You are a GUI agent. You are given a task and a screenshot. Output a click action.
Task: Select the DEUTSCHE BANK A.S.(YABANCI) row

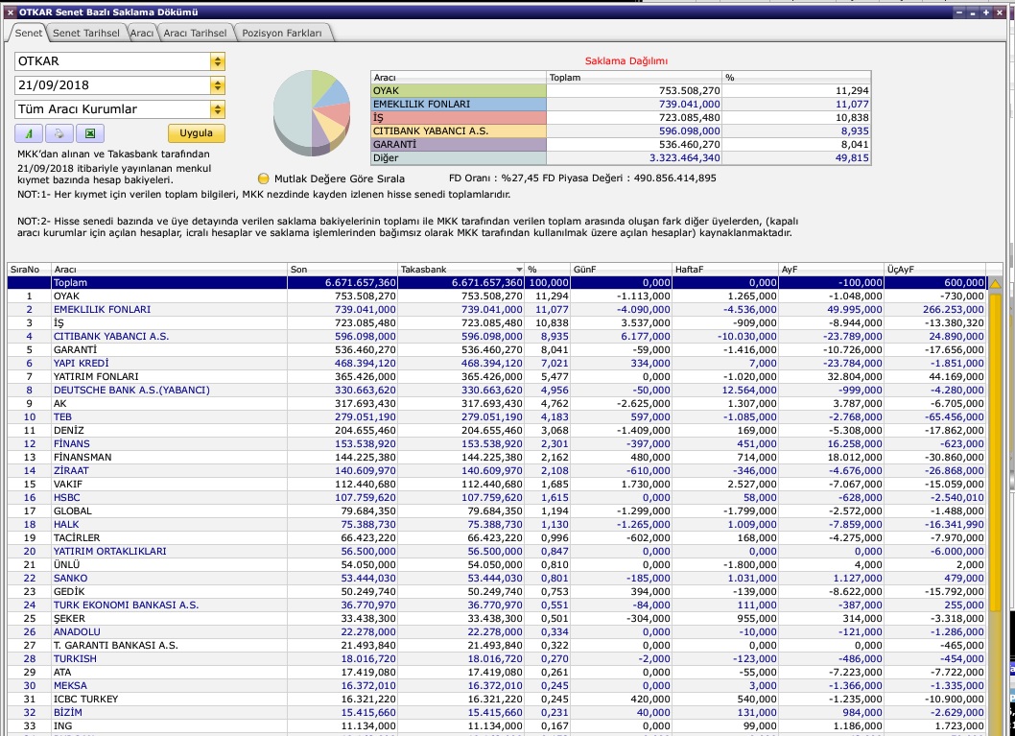497,391
